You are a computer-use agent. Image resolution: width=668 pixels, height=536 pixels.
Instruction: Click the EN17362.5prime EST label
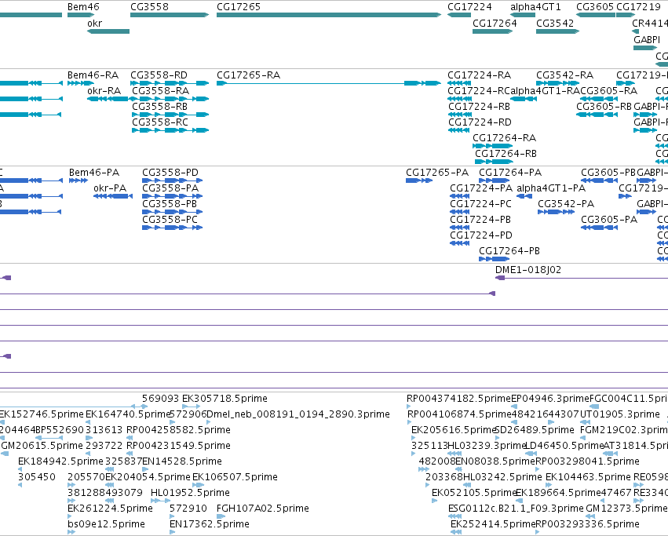209,524
